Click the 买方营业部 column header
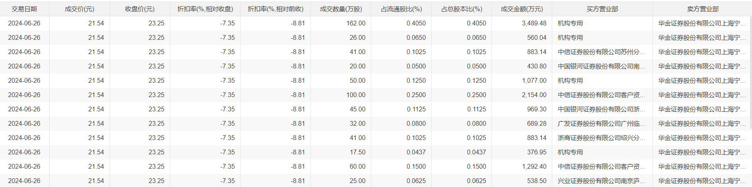This screenshot has width=752, height=187. tap(602, 9)
